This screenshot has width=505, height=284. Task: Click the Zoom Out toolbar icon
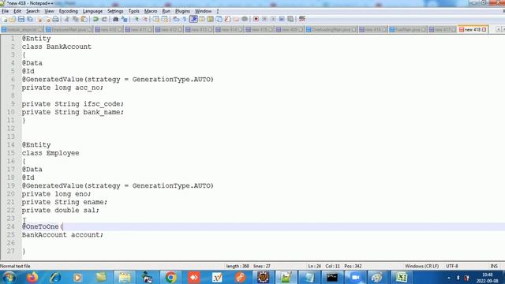pyautogui.click(x=145, y=19)
